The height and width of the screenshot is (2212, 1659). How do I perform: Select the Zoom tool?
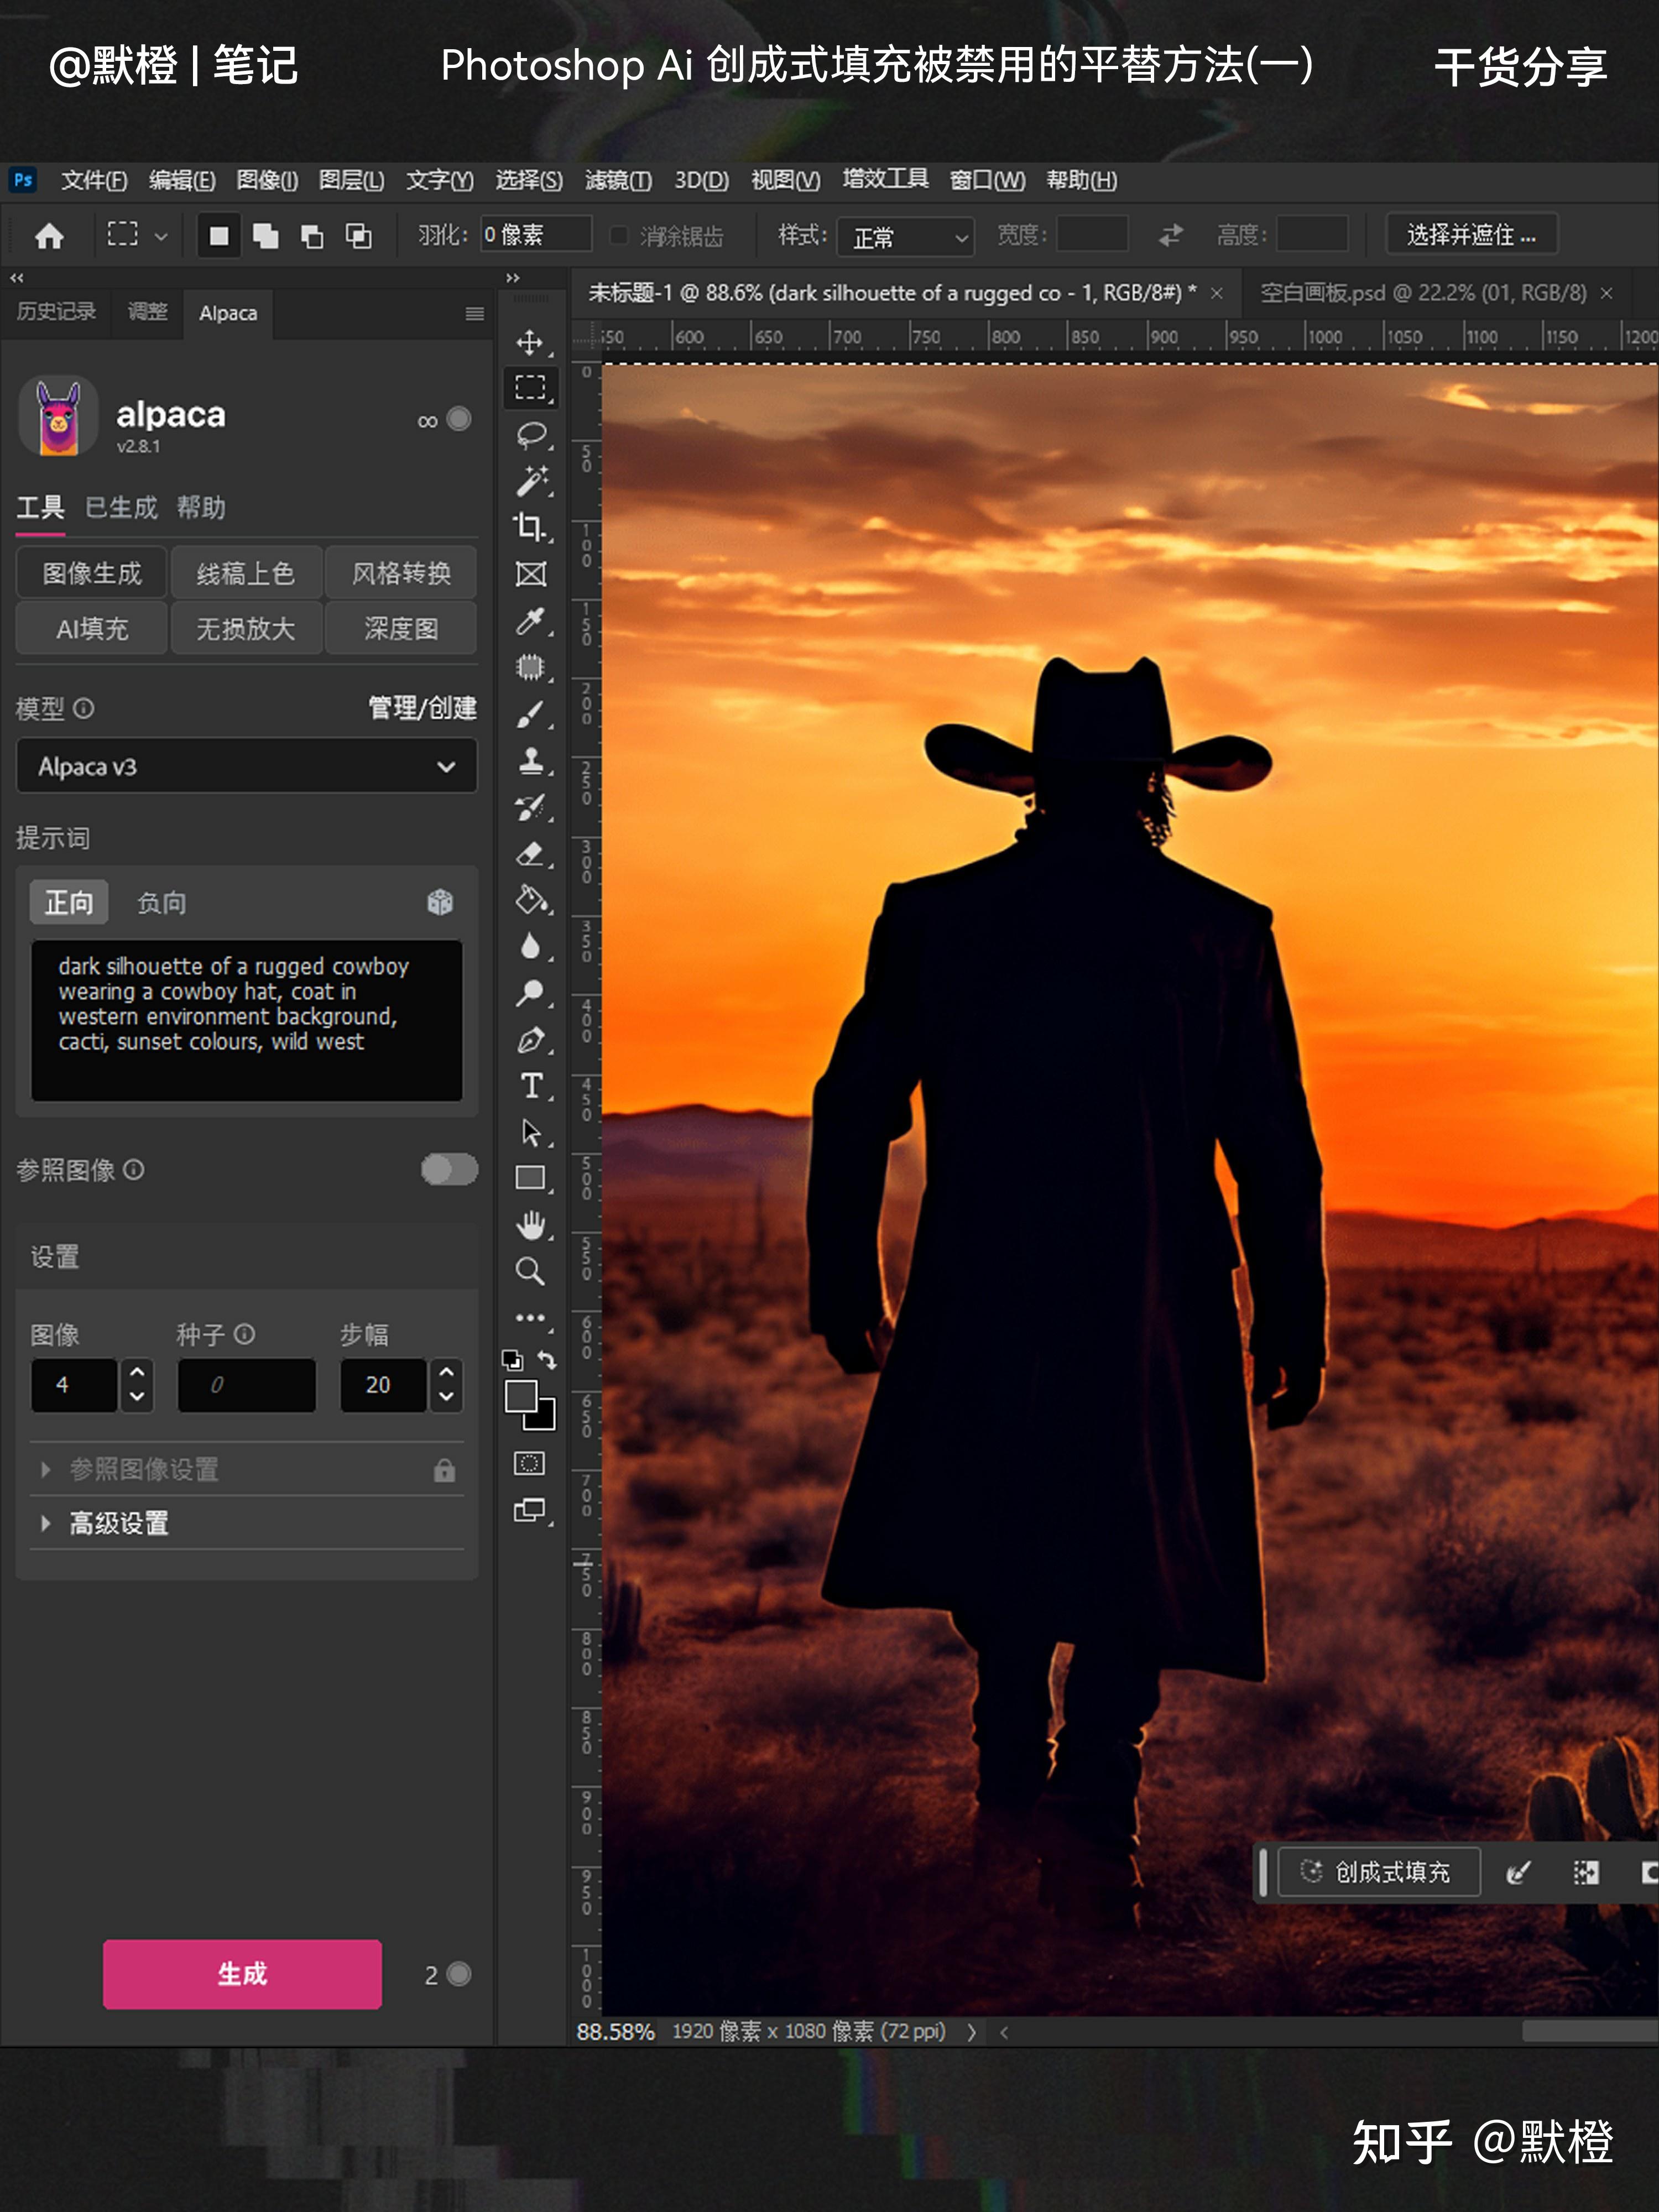530,1271
